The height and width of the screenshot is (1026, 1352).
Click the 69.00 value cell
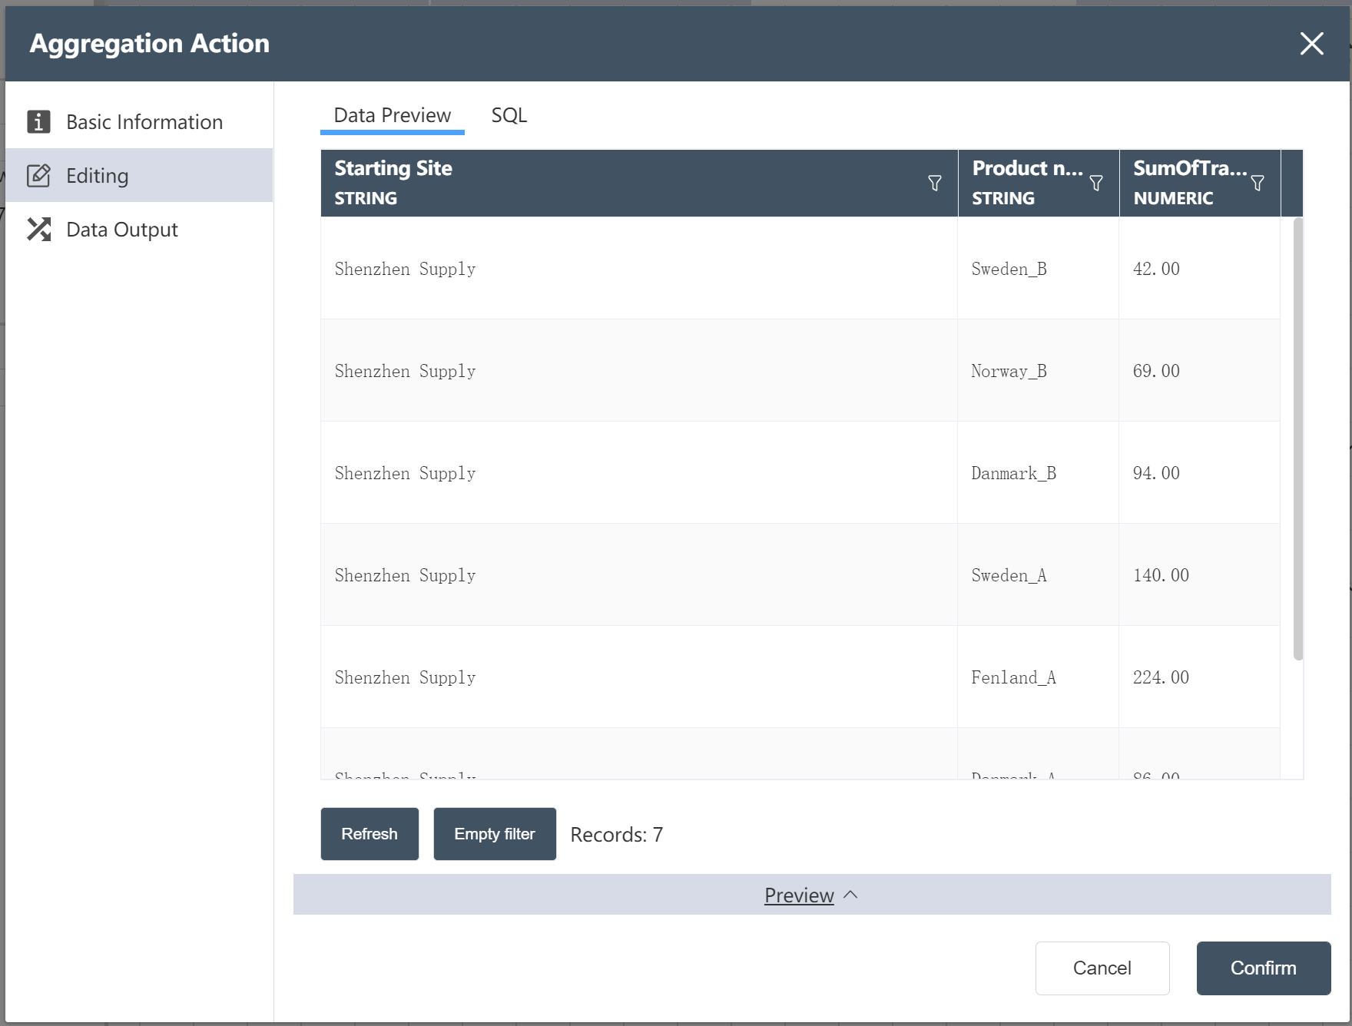[x=1200, y=370]
